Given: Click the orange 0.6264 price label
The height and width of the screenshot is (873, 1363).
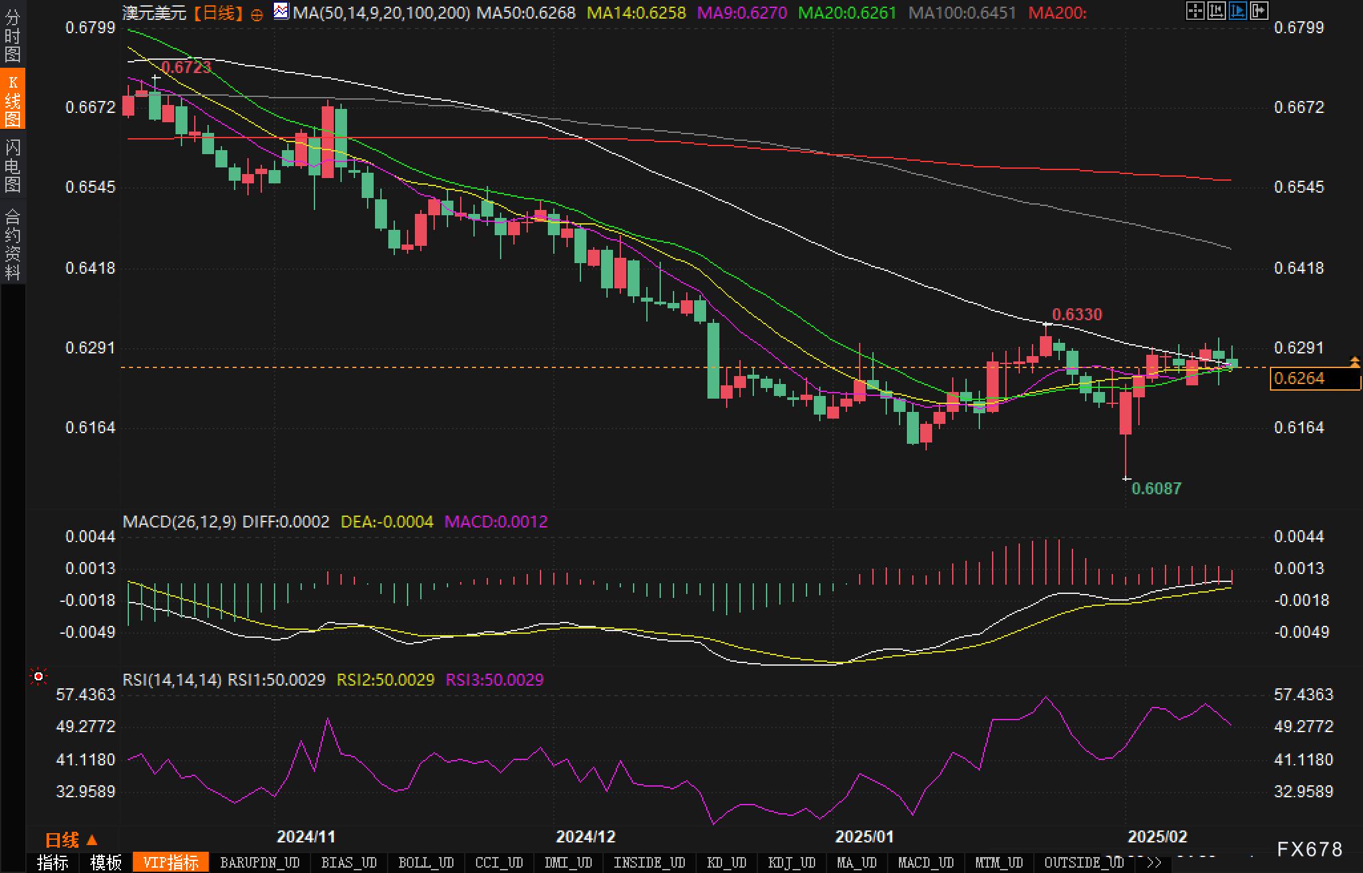Looking at the screenshot, I should tap(1314, 379).
